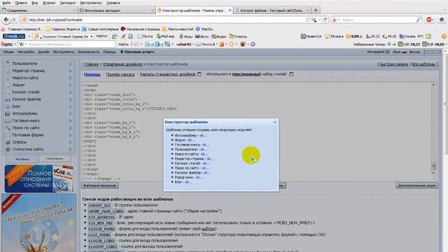Go back using the browser back arrow
The width and height of the screenshot is (448, 252).
(6, 20)
